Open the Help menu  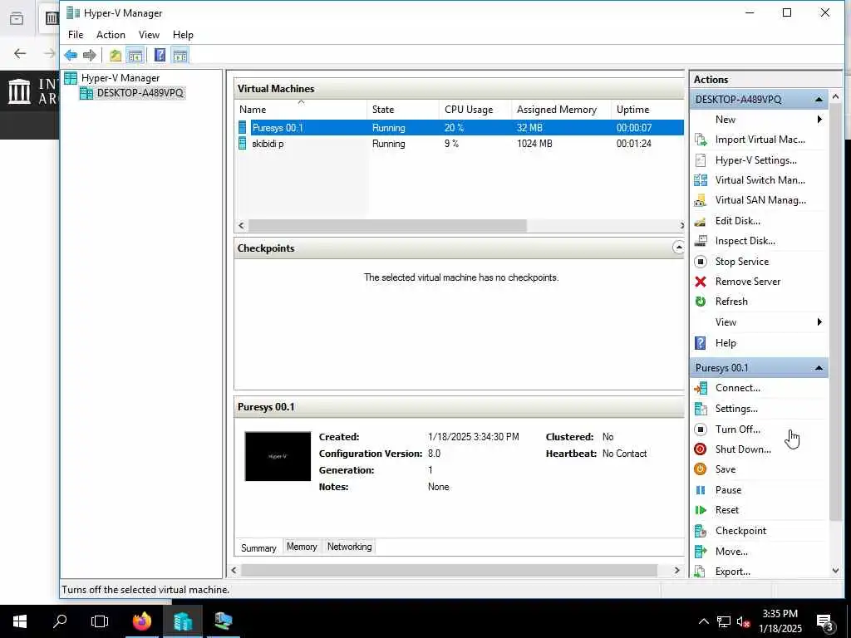click(183, 35)
